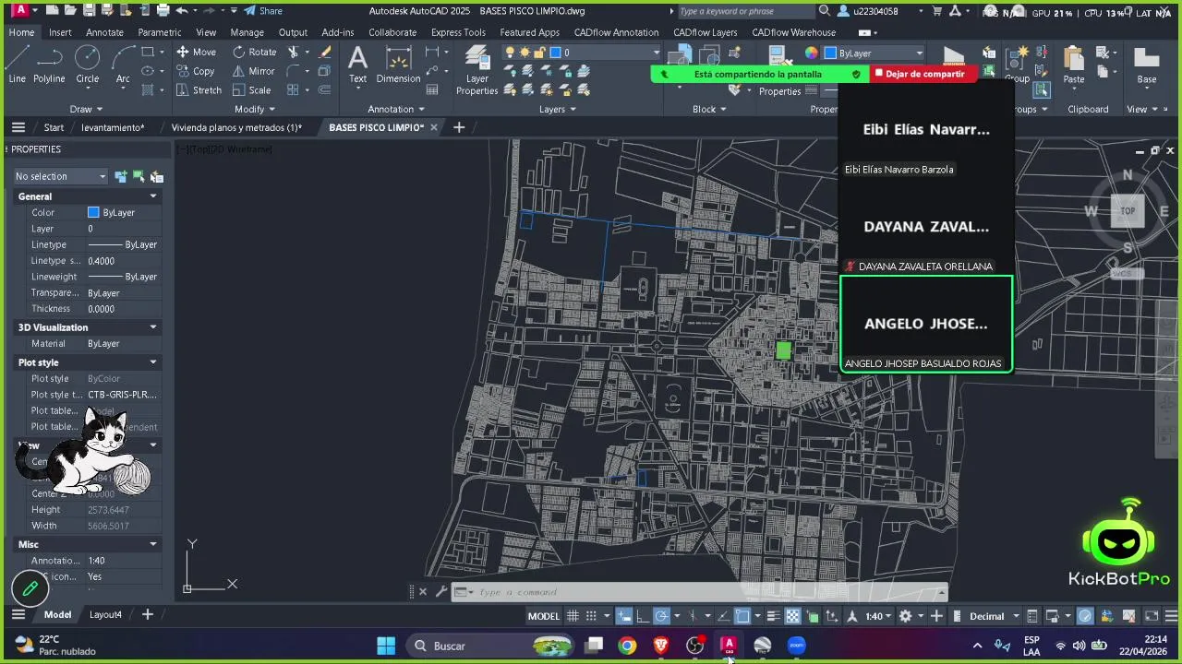Switch to Vivienda planos y metrados tab
The width and height of the screenshot is (1182, 664).
tap(236, 127)
